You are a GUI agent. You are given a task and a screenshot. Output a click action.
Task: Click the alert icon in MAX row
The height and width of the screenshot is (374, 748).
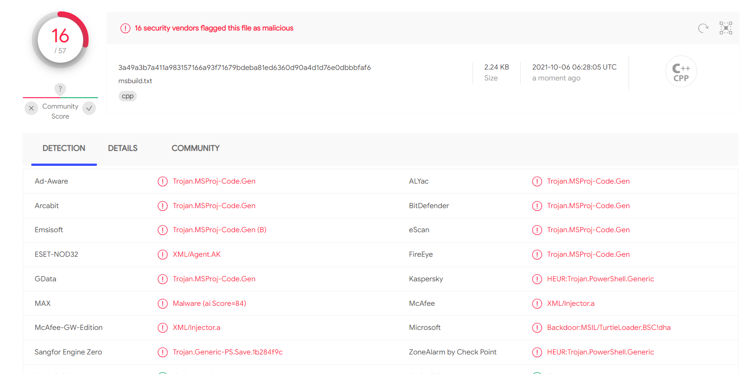pyautogui.click(x=163, y=304)
